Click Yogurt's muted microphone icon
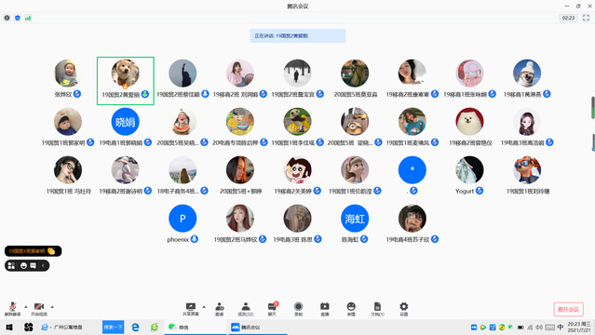The width and height of the screenshot is (595, 335). [x=480, y=191]
